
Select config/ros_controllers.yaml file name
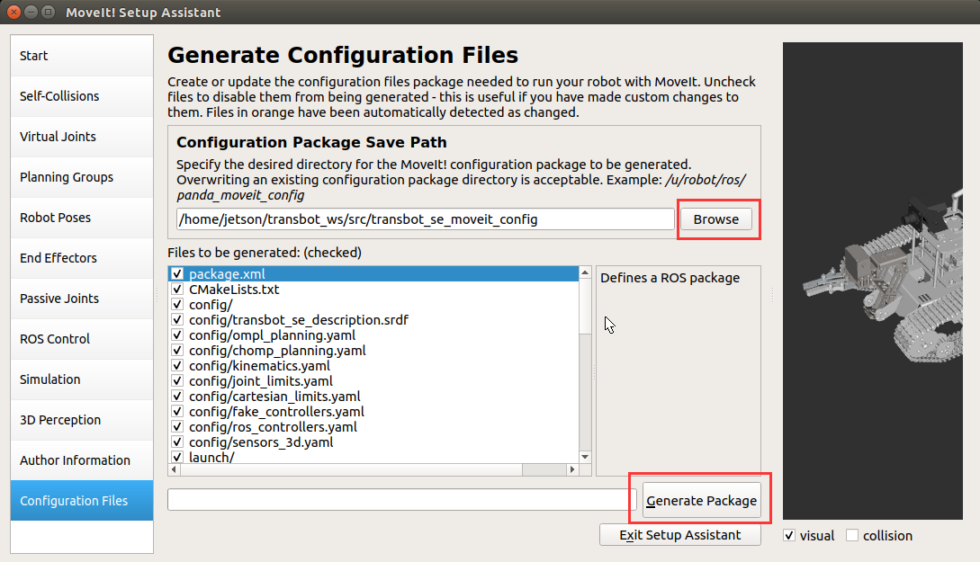(x=274, y=427)
